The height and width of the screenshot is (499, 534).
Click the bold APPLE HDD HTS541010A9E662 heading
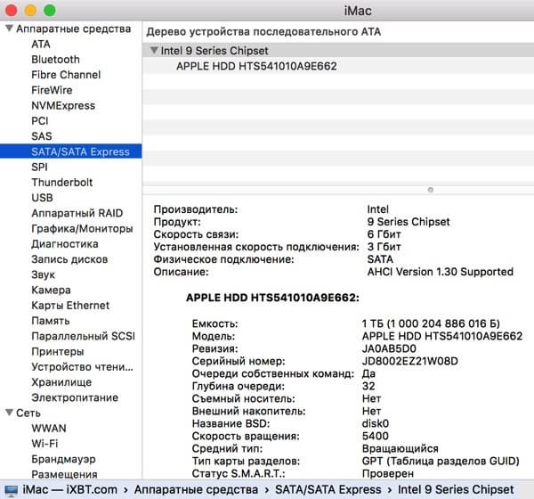coord(272,298)
